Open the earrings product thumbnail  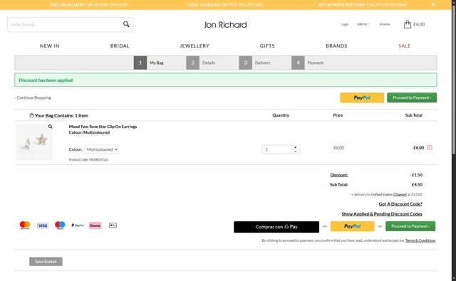34,142
